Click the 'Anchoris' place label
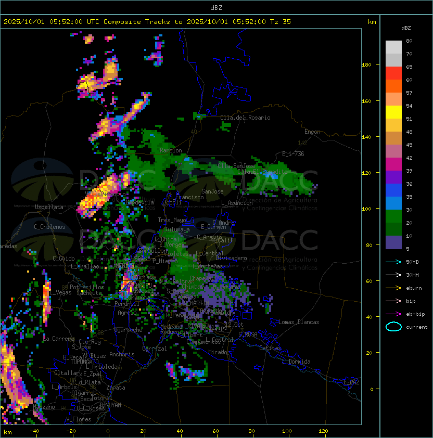 122,354
